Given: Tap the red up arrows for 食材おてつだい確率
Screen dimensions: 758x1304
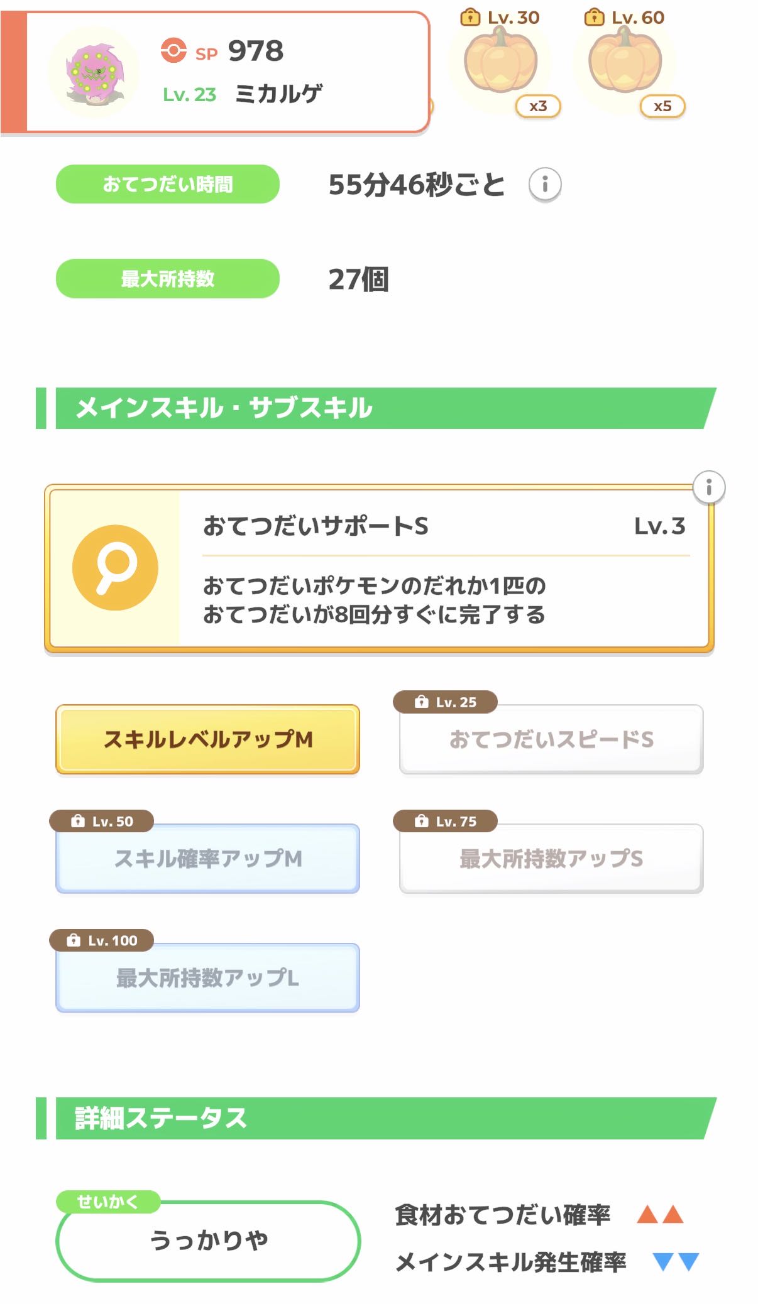Looking at the screenshot, I should (x=659, y=1214).
